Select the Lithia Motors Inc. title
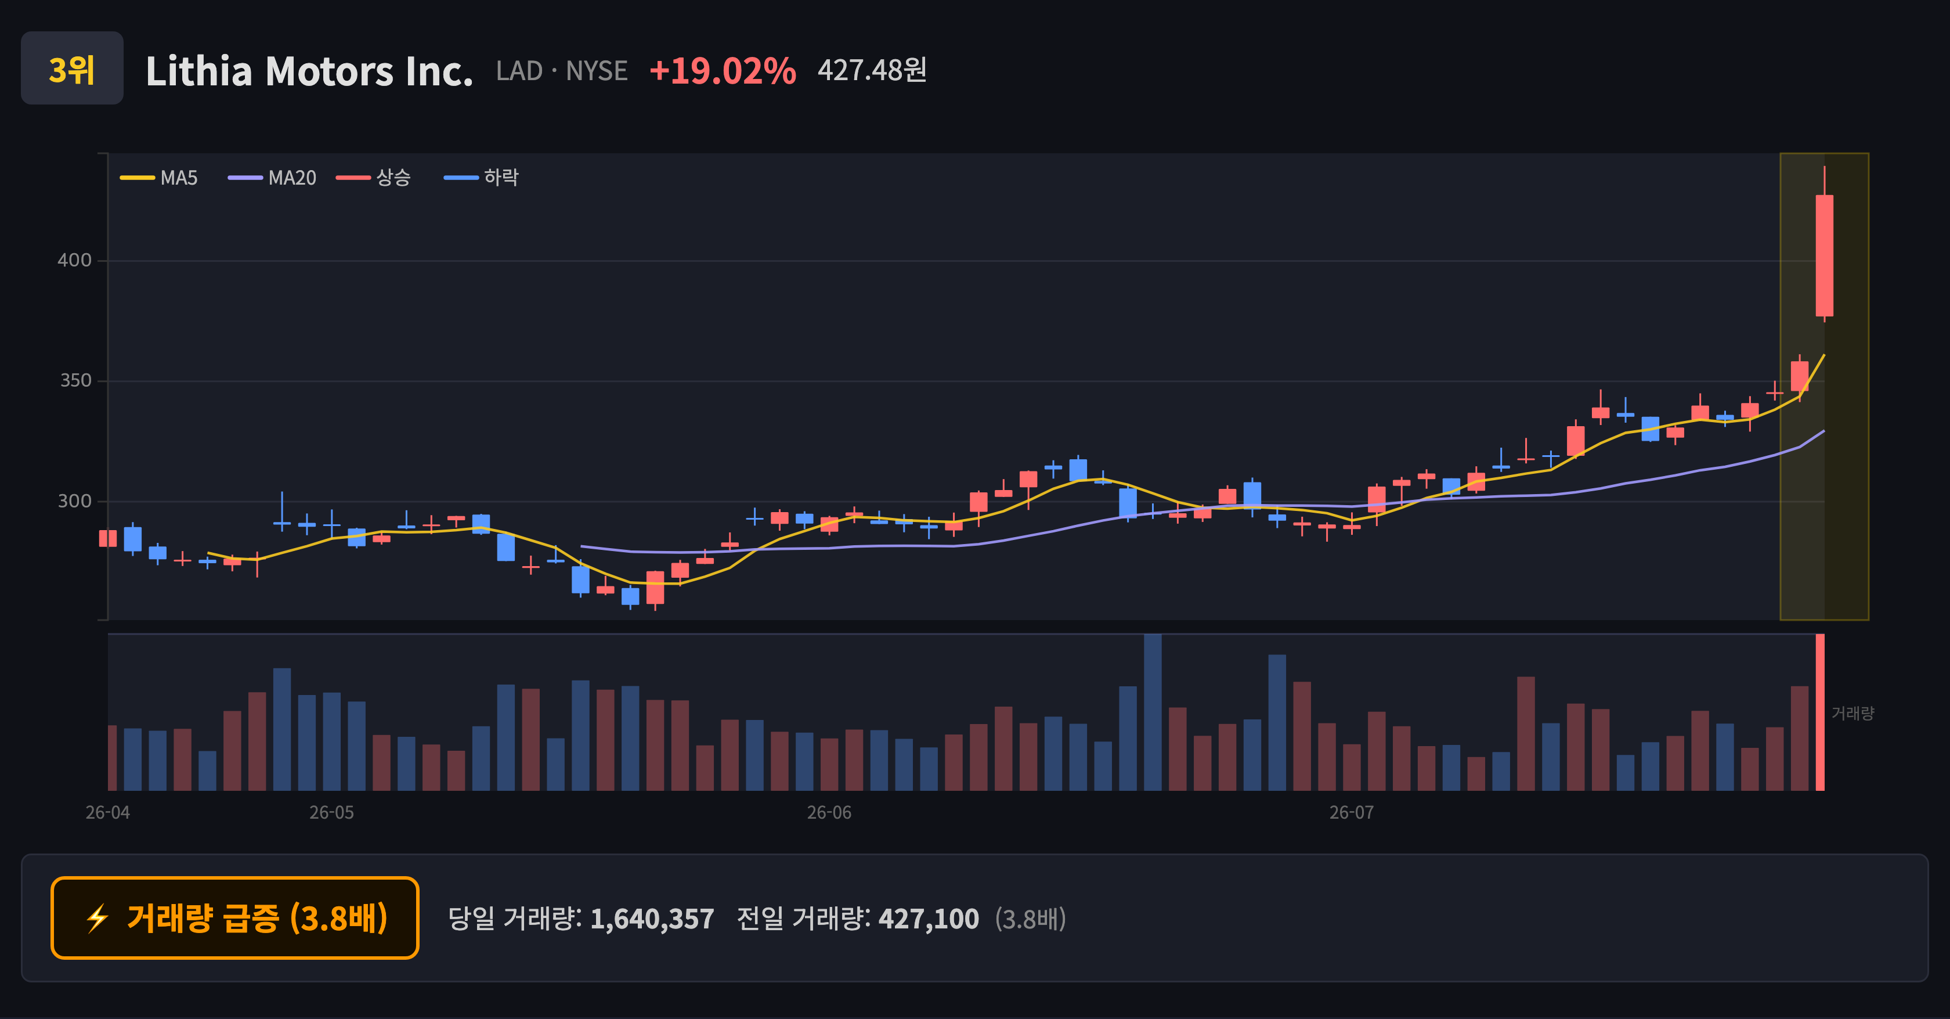Screen dimensions: 1950x1019 coord(309,71)
